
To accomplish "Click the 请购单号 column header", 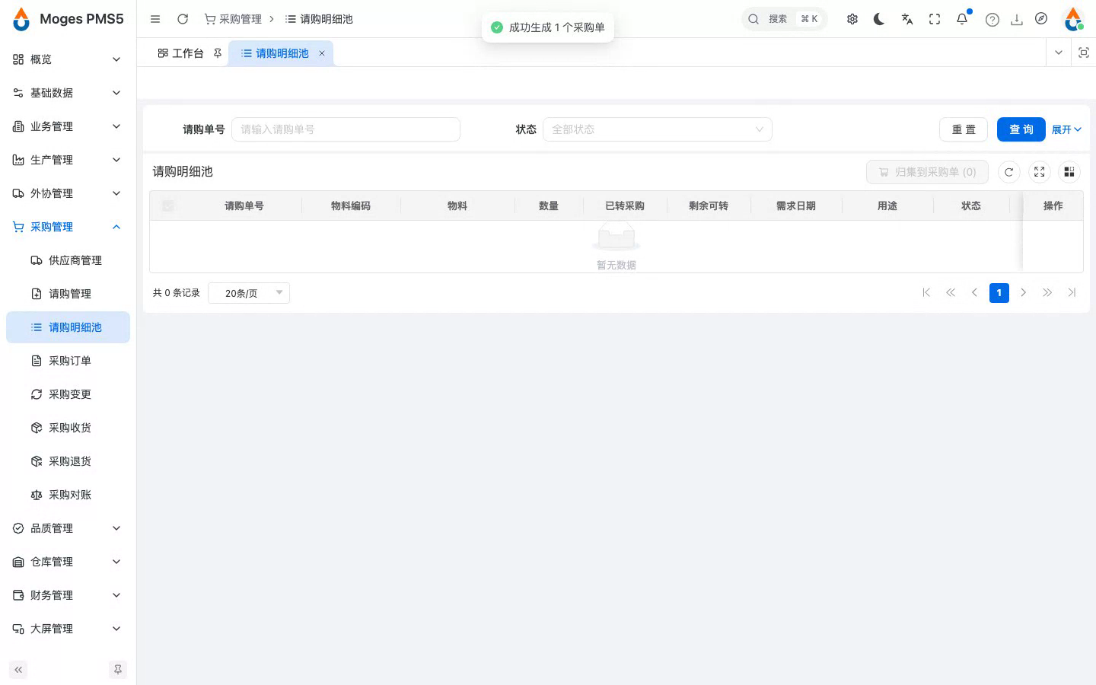I will tap(244, 205).
